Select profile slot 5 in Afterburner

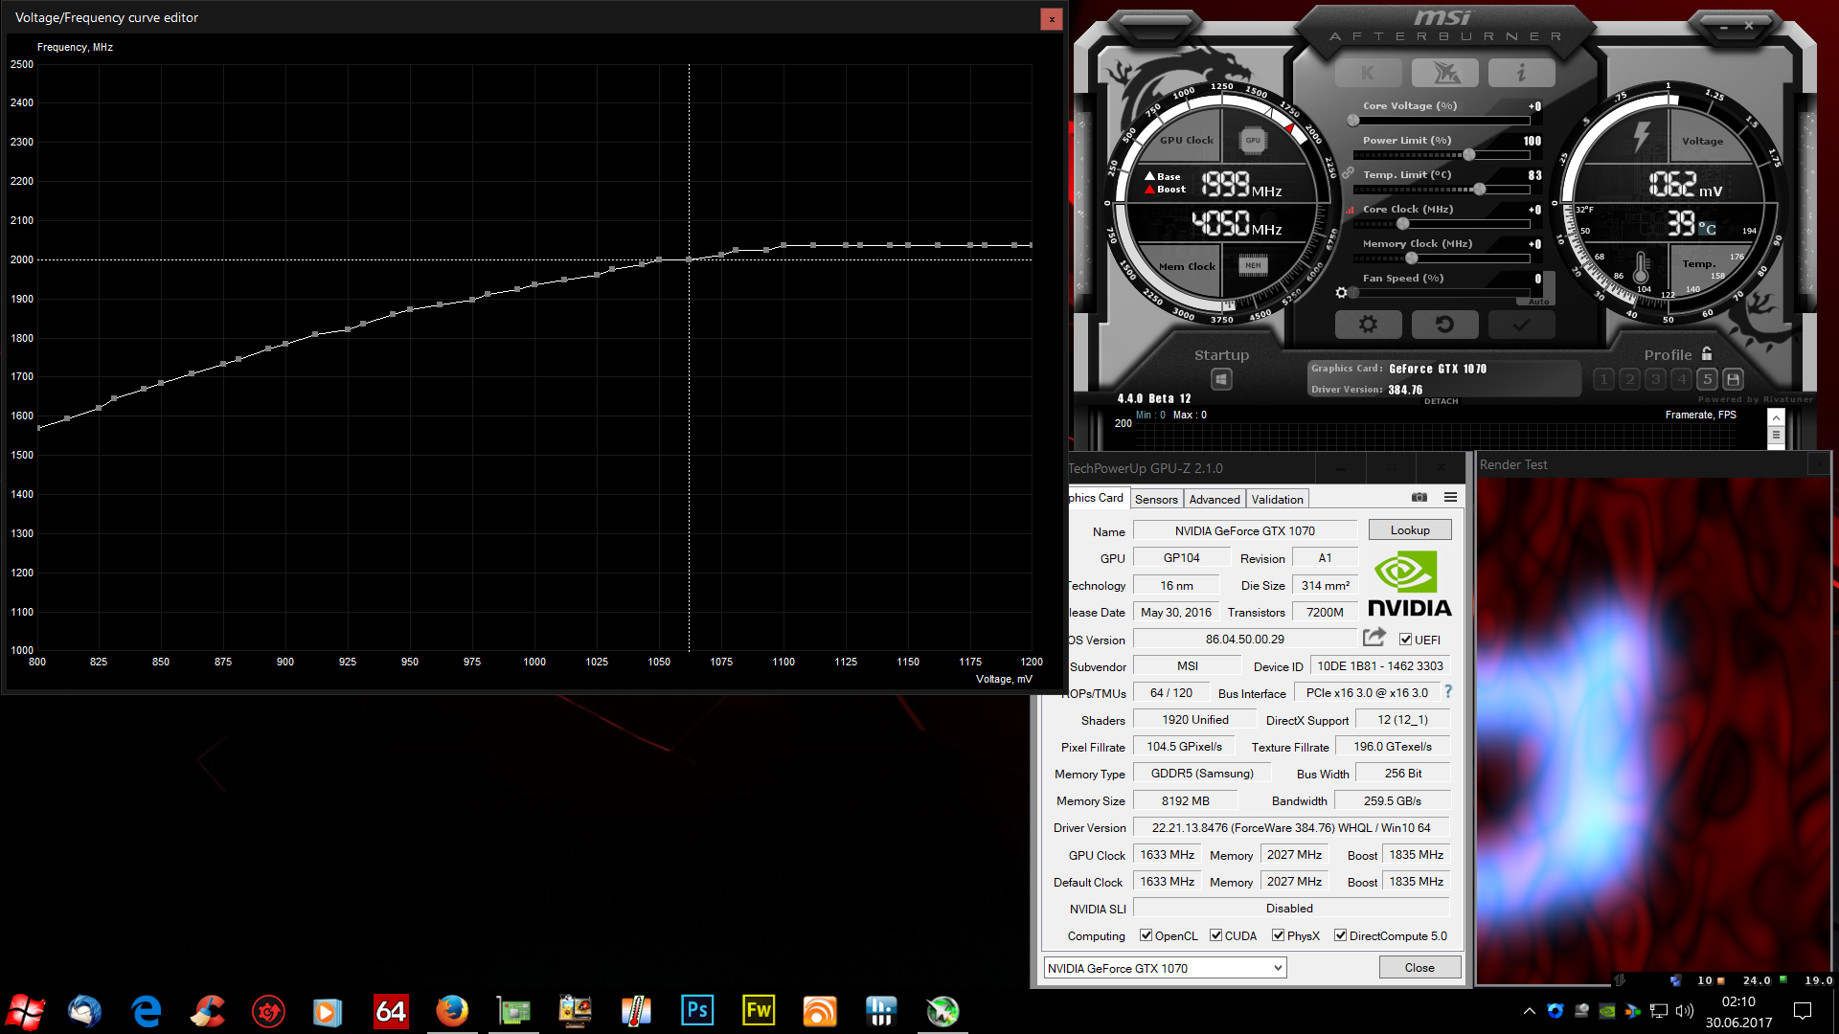pyautogui.click(x=1707, y=379)
